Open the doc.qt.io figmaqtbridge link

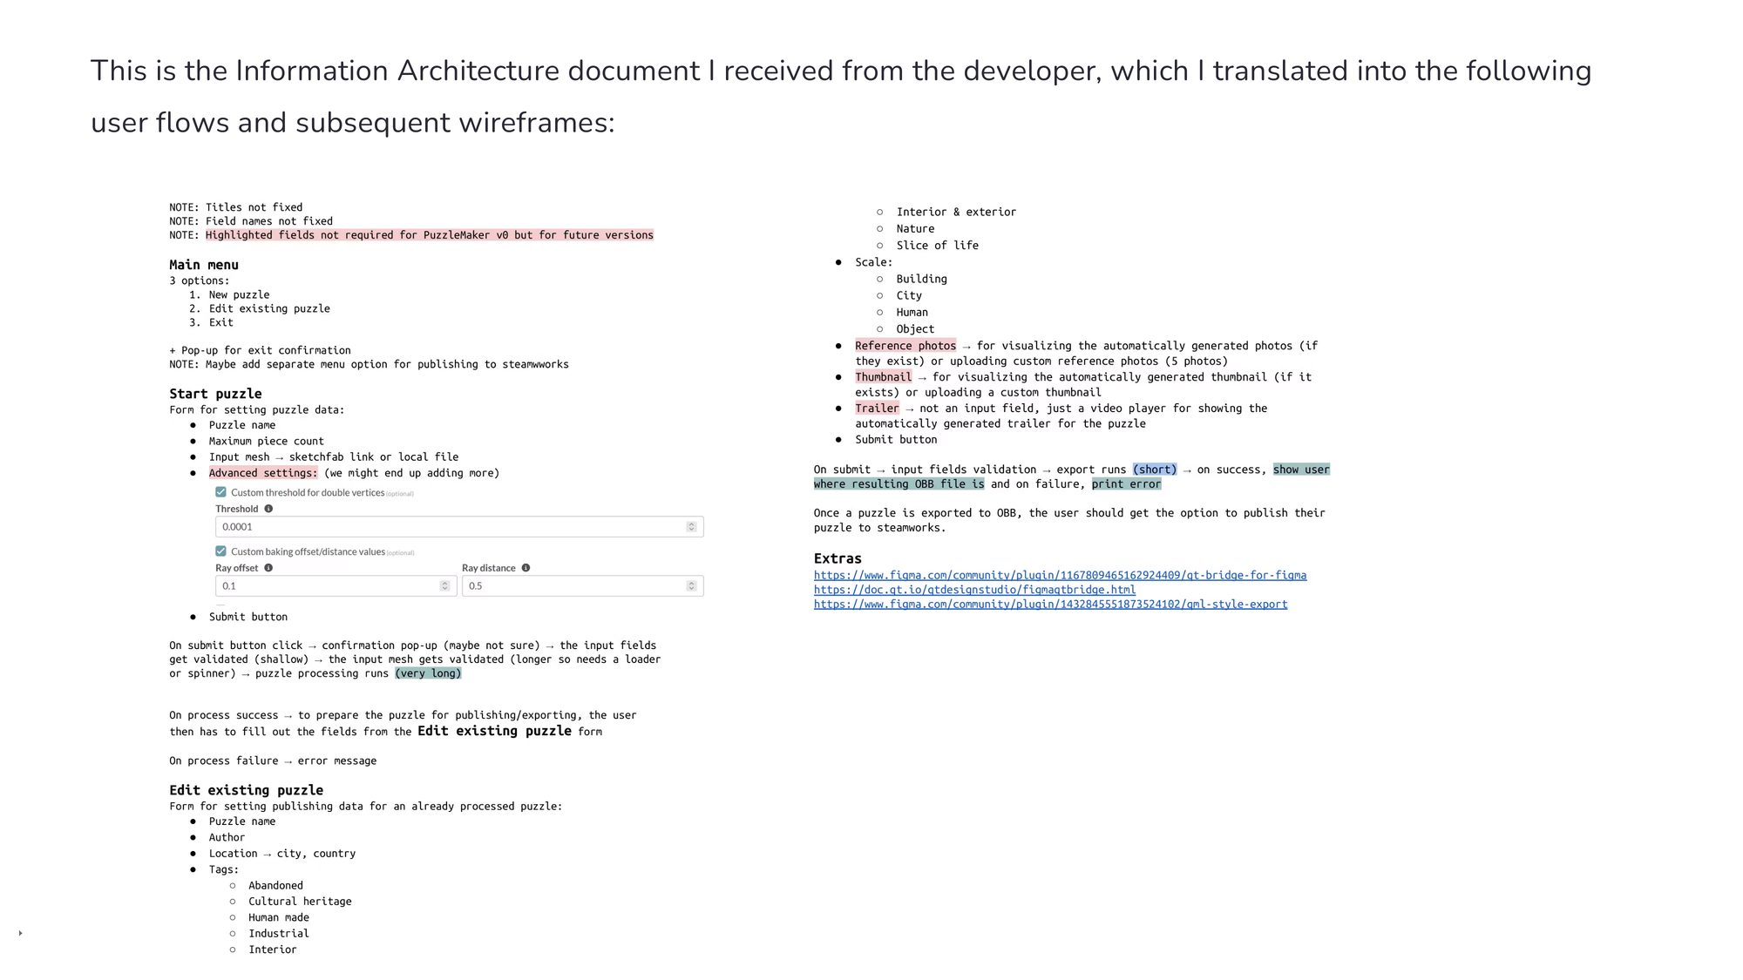[974, 590]
